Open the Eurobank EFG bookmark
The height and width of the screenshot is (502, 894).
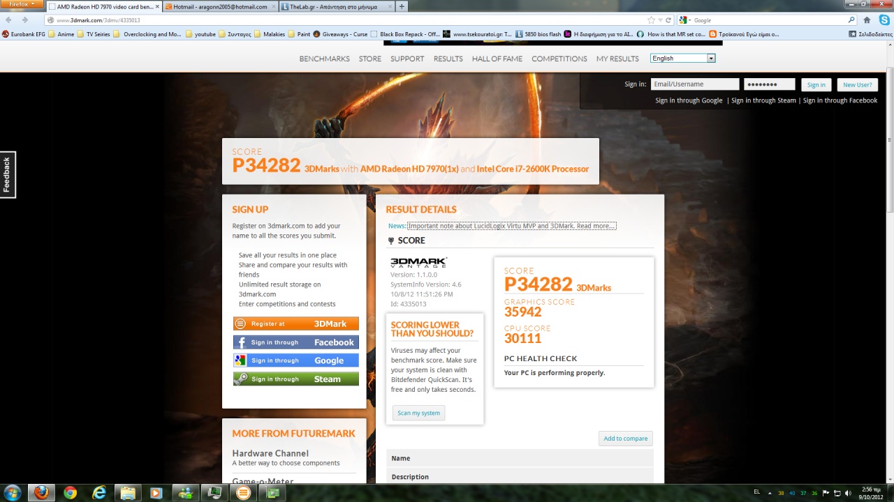point(24,33)
